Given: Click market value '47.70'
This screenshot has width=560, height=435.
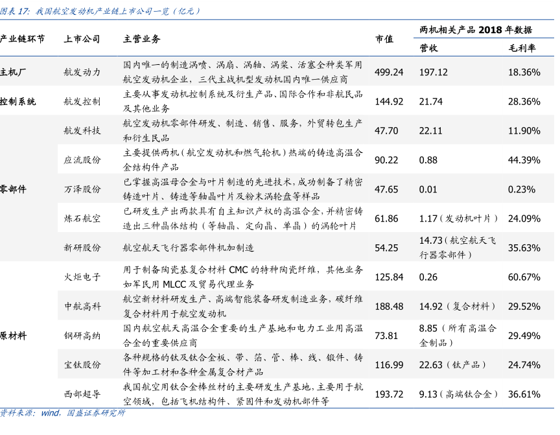Looking at the screenshot, I should 386,131.
